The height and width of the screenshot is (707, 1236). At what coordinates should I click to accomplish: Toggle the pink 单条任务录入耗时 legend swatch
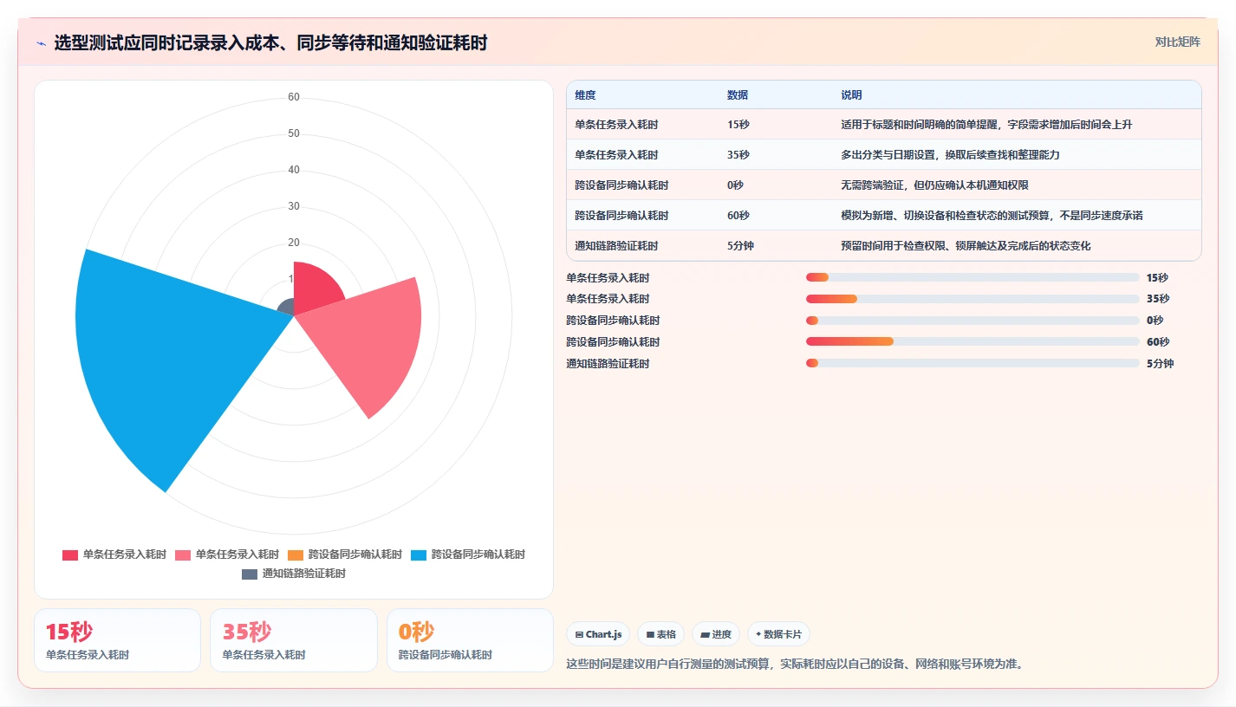[x=183, y=555]
